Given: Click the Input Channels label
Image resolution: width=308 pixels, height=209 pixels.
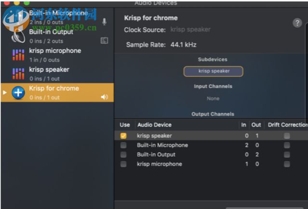Looking at the screenshot, I should click(213, 86).
